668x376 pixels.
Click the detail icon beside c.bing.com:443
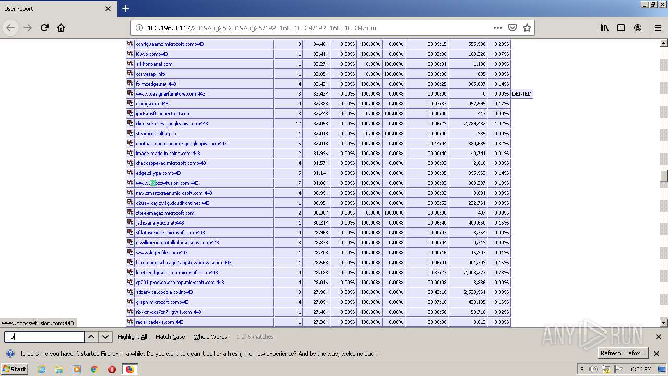(130, 103)
